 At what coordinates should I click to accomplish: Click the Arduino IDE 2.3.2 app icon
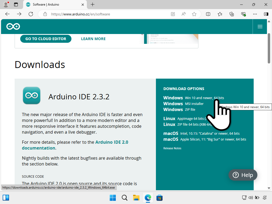[x=32, y=95]
